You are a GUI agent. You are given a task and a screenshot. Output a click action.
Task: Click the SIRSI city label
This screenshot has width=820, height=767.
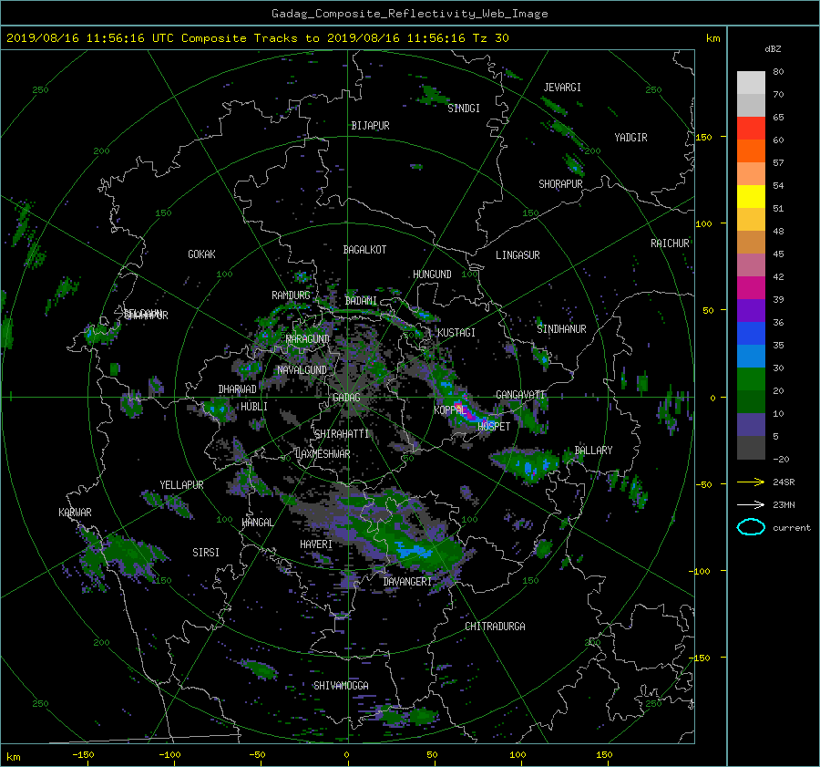pos(206,553)
